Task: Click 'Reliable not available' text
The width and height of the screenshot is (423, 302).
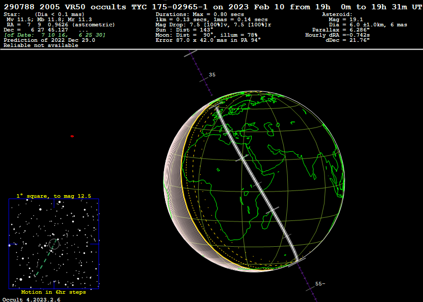Action: (x=41, y=45)
